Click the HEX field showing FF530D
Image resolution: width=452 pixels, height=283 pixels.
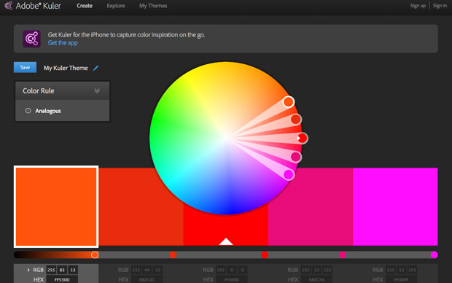coord(62,279)
